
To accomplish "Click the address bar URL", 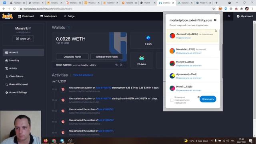I will [48, 9].
